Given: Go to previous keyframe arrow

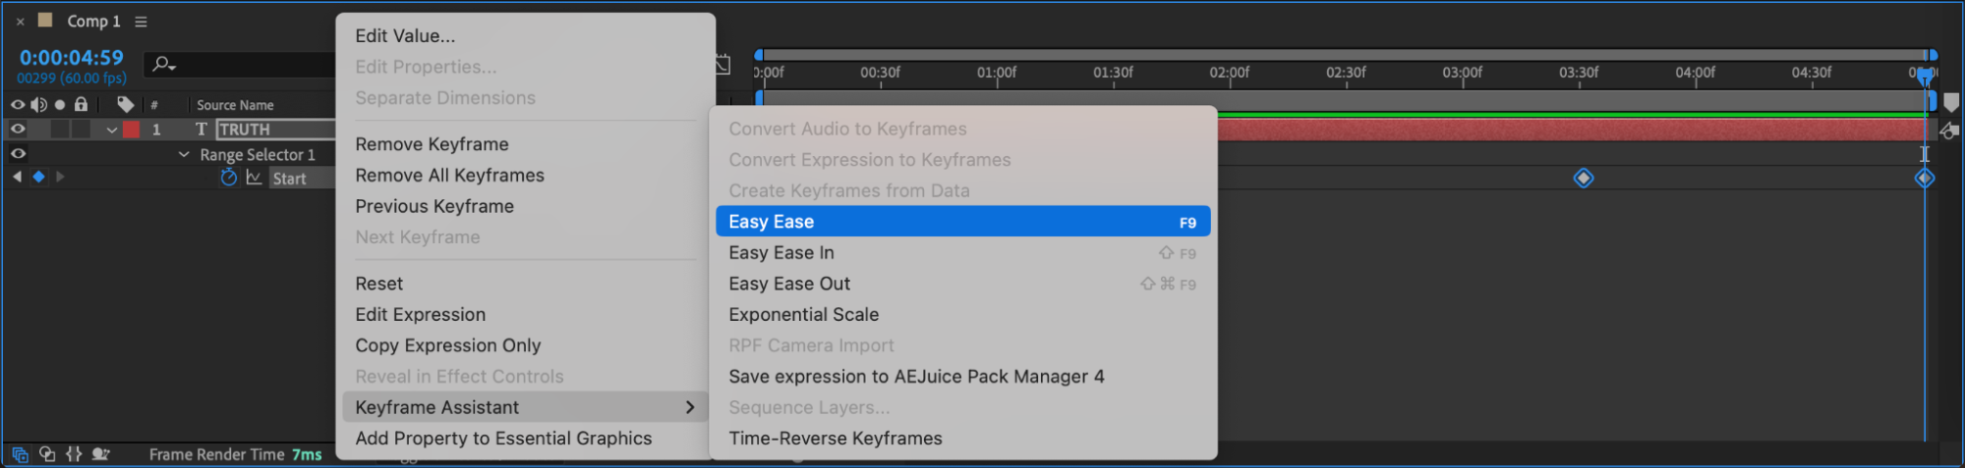Looking at the screenshot, I should 17,177.
